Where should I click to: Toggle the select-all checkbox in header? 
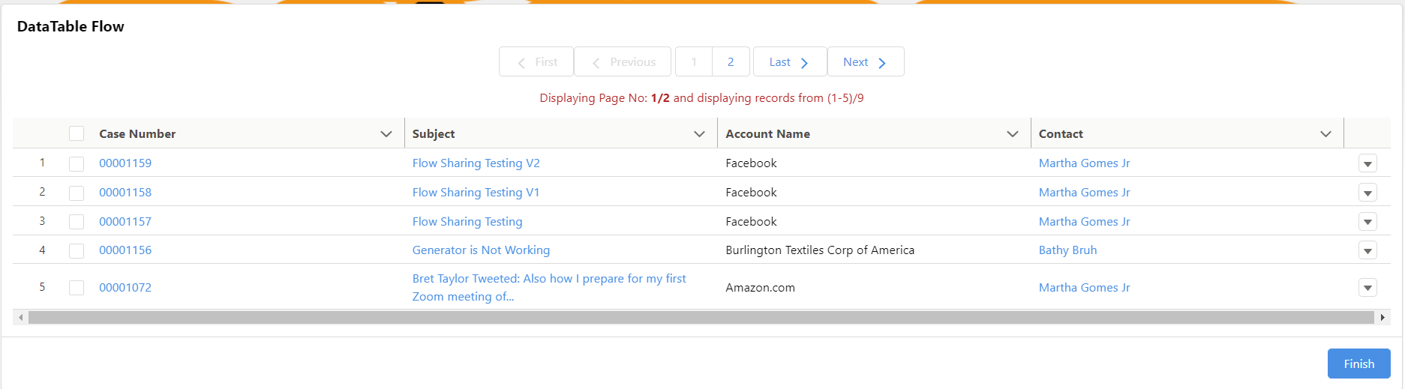[77, 134]
